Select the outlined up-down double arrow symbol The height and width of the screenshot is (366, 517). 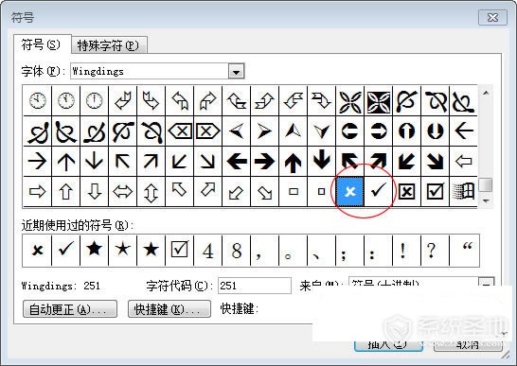151,191
